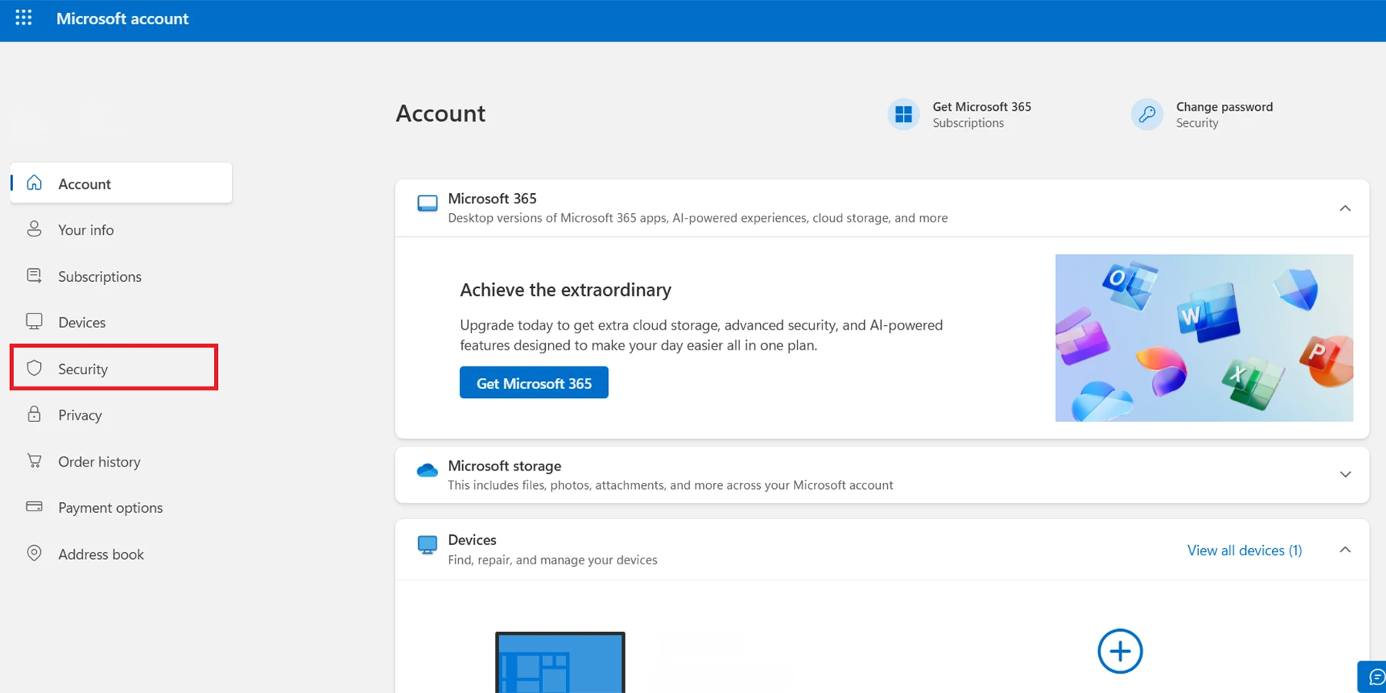Open Privacy in the sidebar menu

pos(121,414)
